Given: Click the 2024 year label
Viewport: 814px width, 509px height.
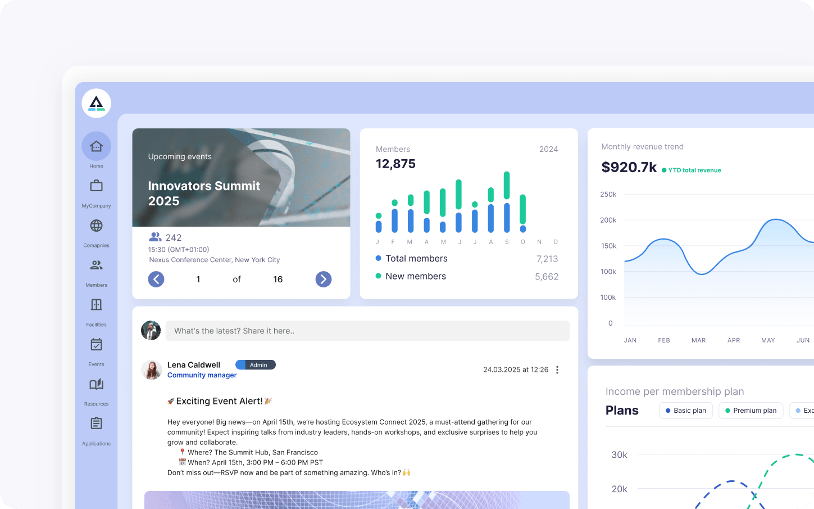Looking at the screenshot, I should (548, 149).
